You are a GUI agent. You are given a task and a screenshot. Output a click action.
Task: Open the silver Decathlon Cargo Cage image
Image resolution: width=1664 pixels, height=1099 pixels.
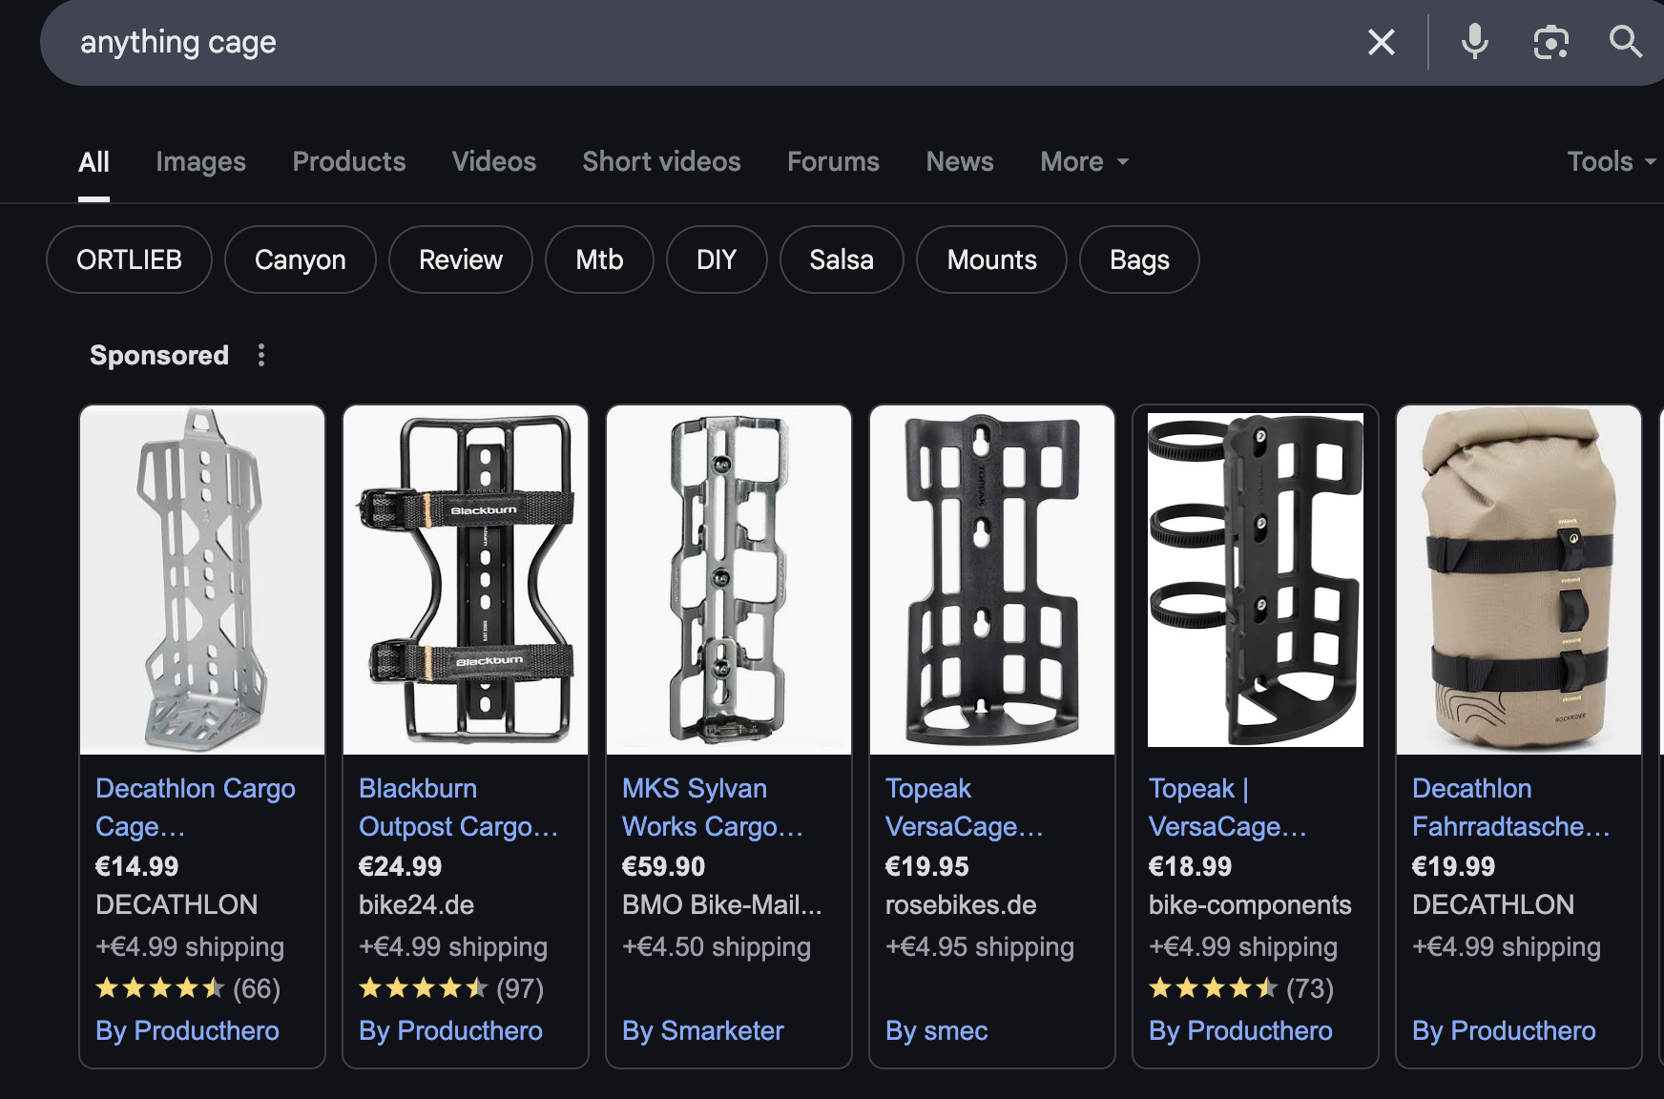pyautogui.click(x=202, y=580)
